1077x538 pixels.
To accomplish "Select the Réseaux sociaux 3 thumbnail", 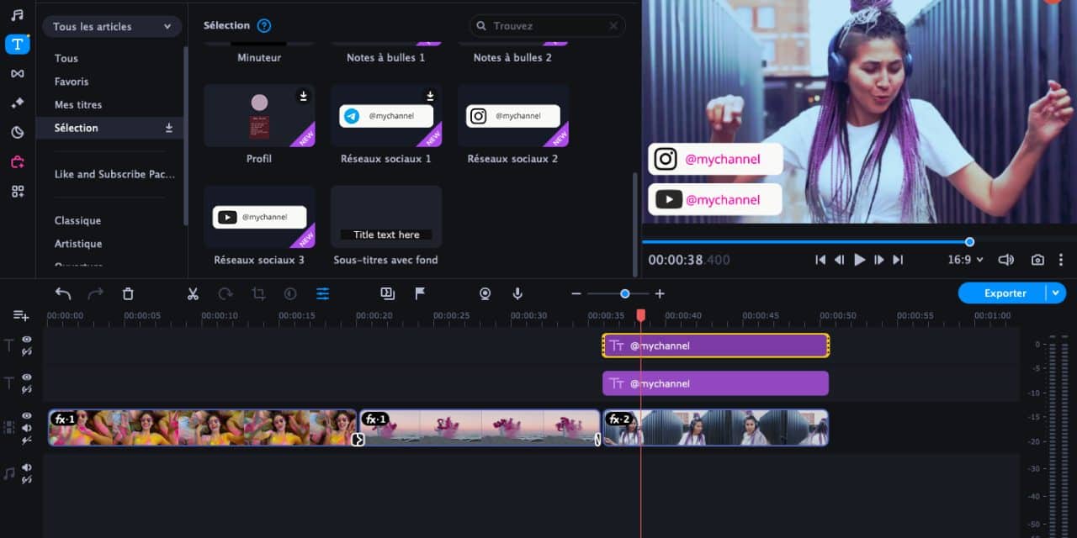I will [x=259, y=217].
